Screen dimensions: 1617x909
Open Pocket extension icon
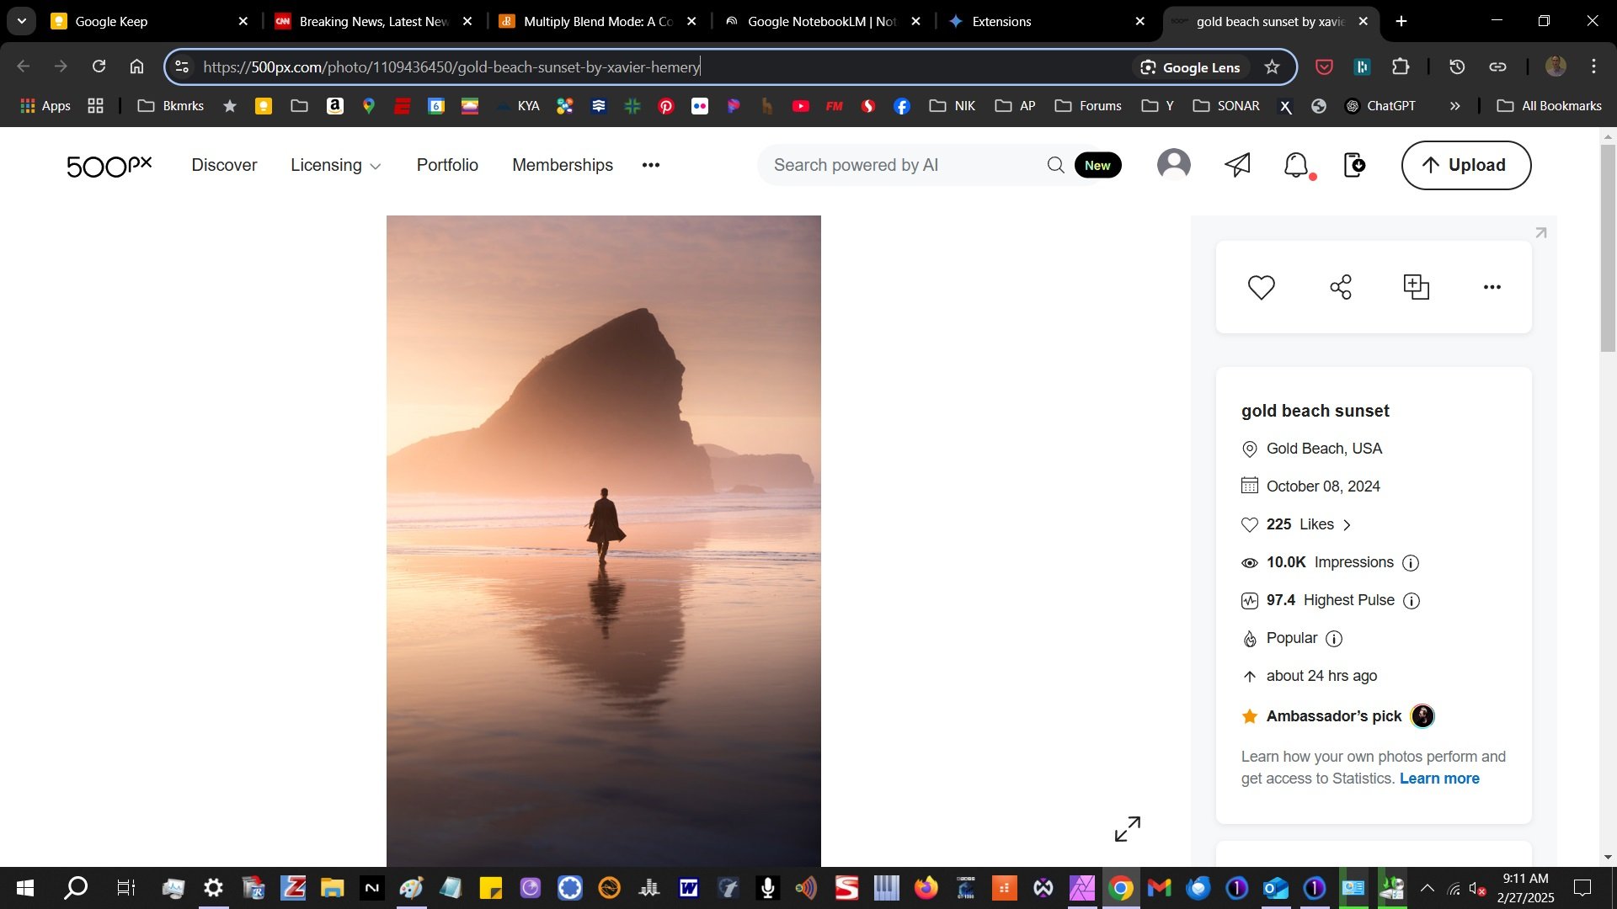coord(1324,66)
